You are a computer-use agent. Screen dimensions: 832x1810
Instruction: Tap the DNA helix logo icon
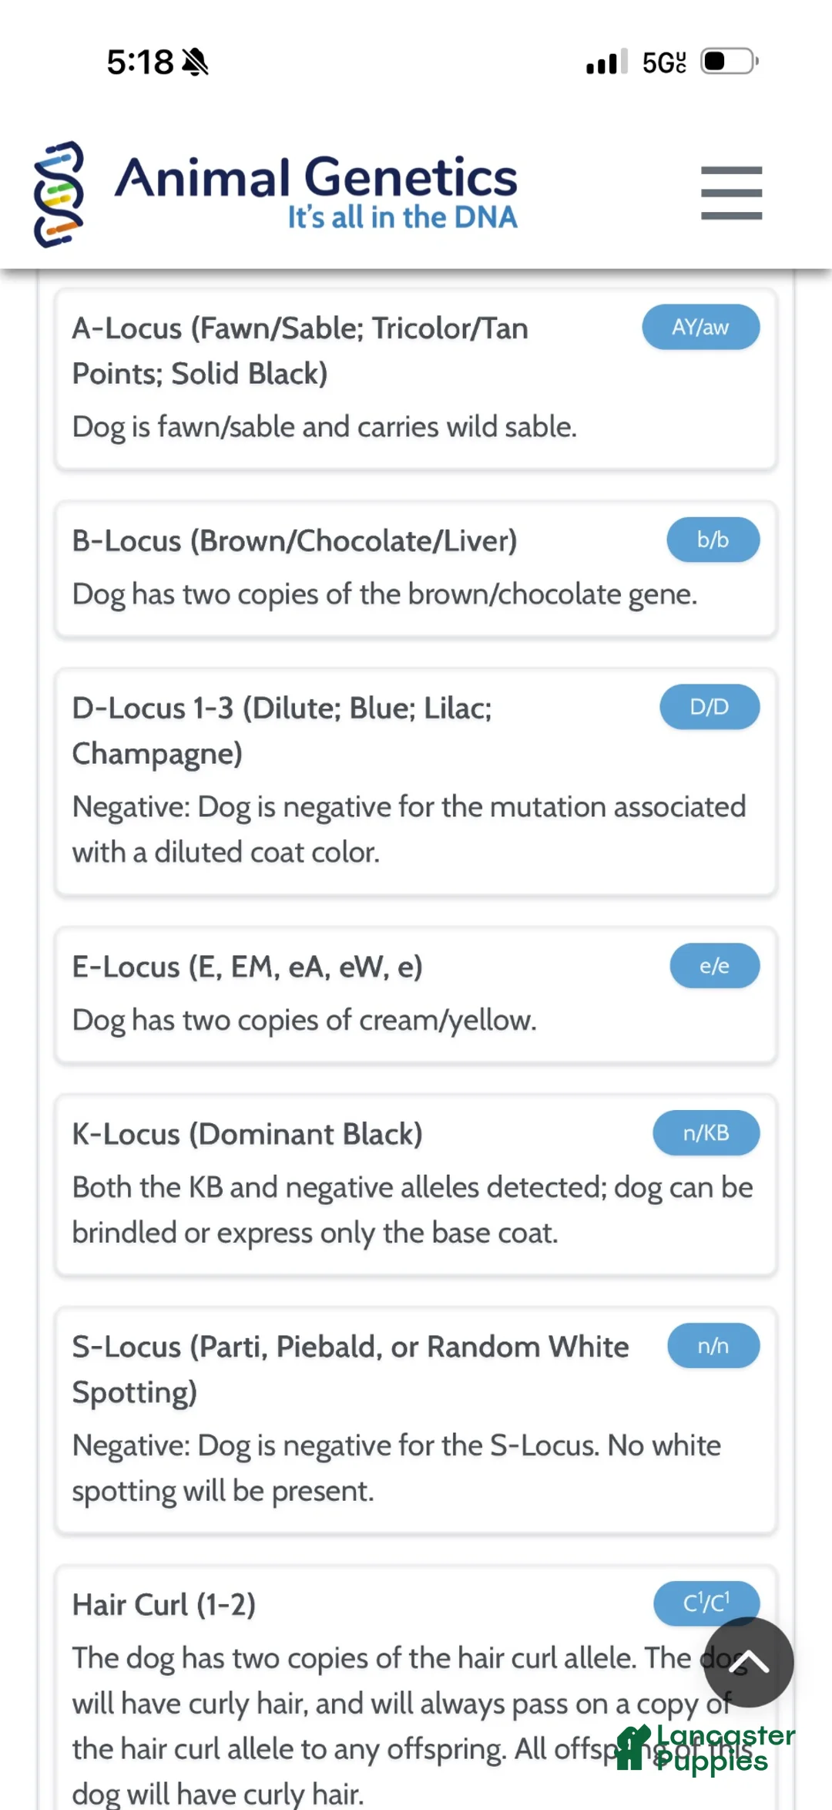click(59, 194)
